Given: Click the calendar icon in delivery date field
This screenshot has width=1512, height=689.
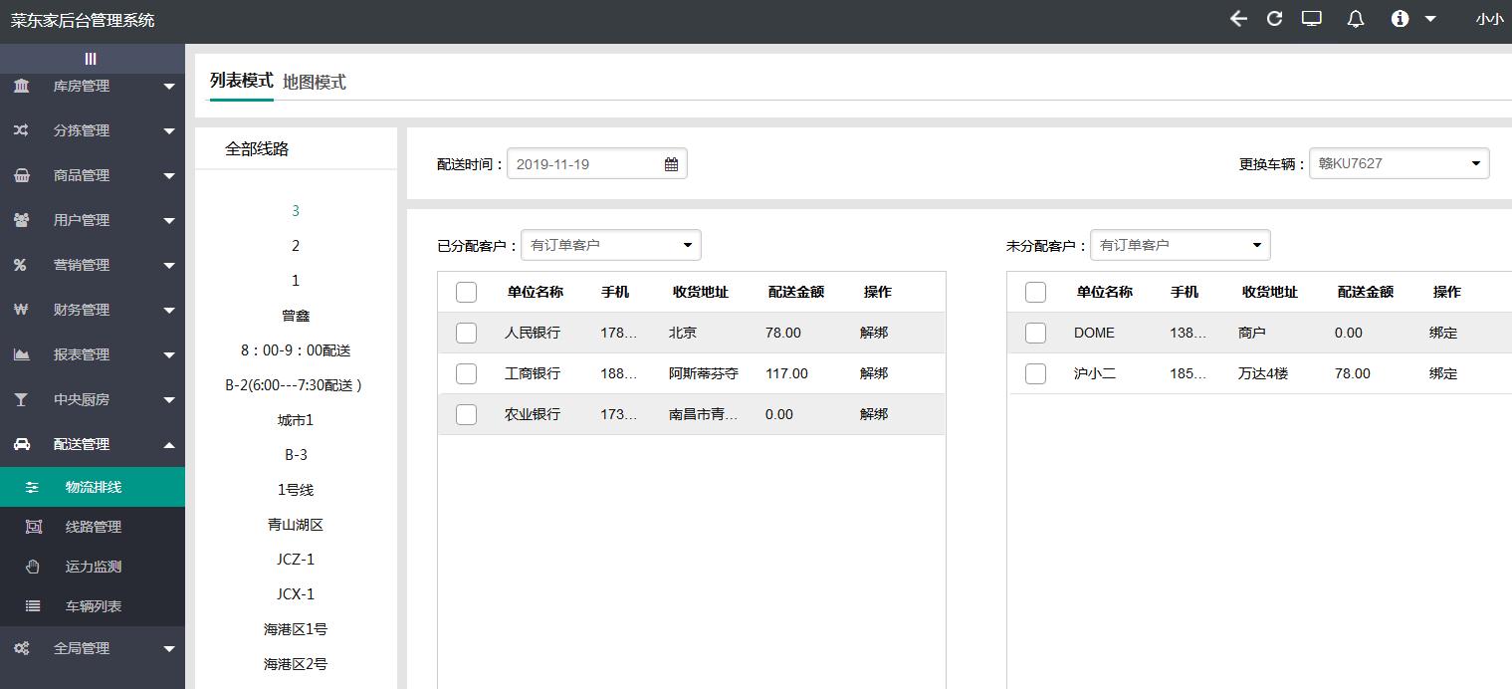Looking at the screenshot, I should pyautogui.click(x=671, y=164).
